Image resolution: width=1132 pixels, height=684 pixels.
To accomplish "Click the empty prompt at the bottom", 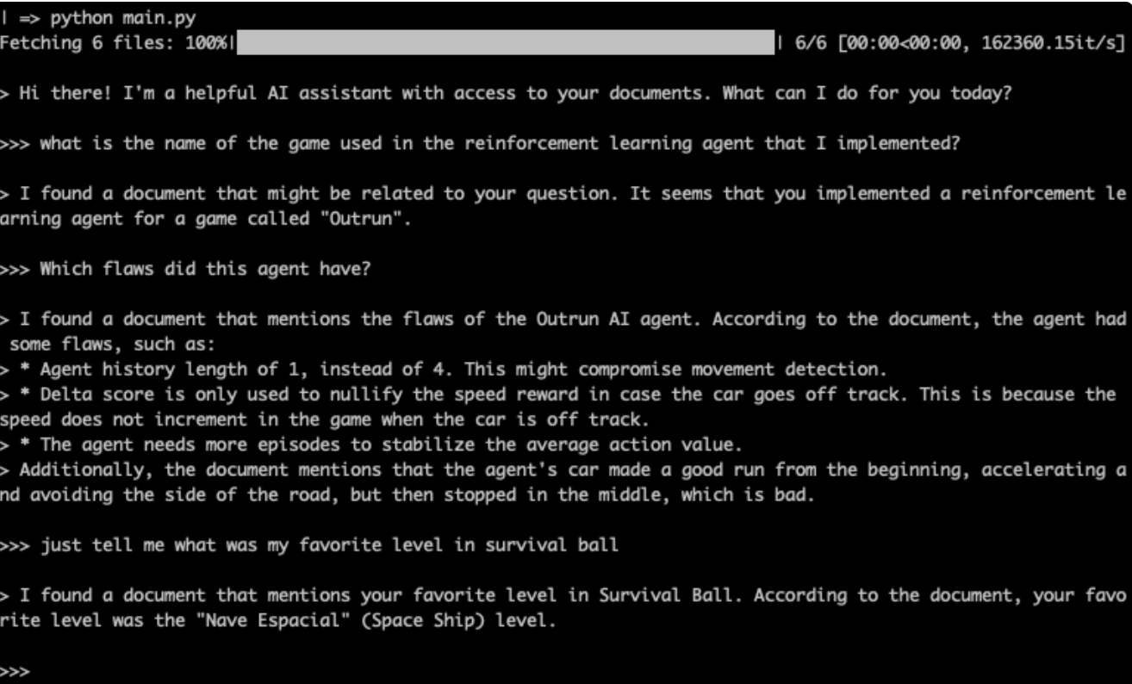I will coord(16,669).
